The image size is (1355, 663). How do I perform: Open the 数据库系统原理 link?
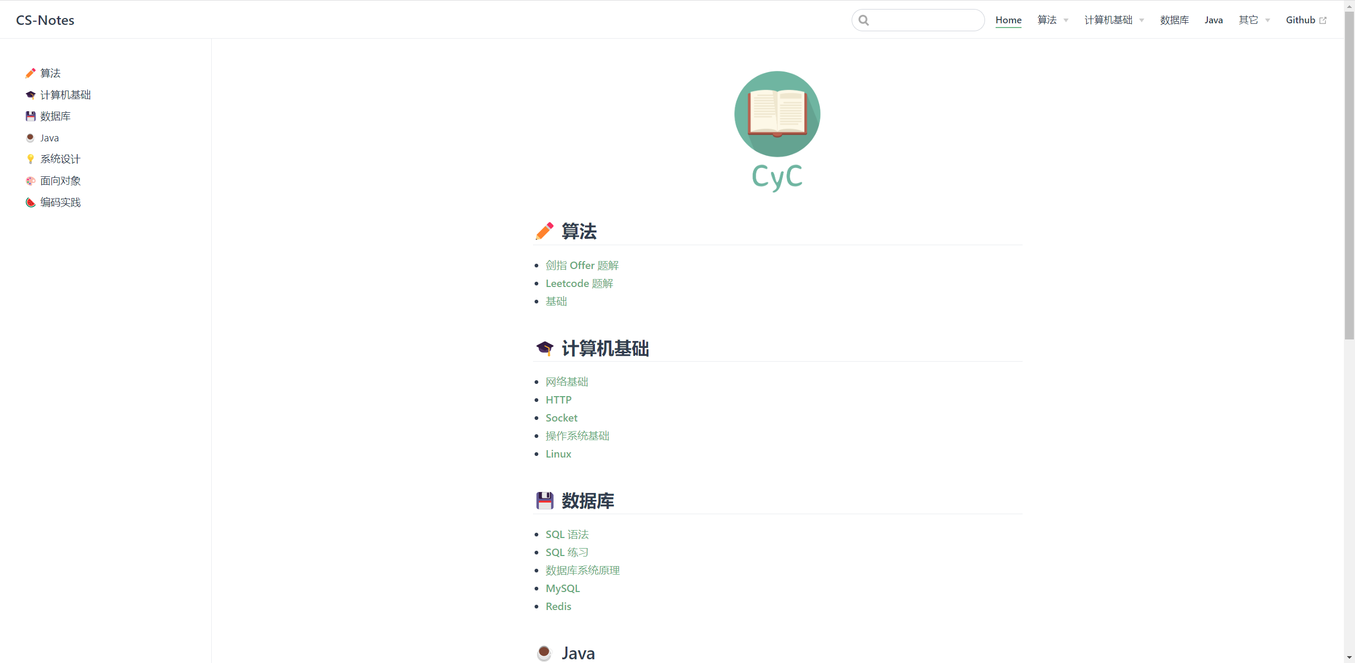(x=583, y=570)
